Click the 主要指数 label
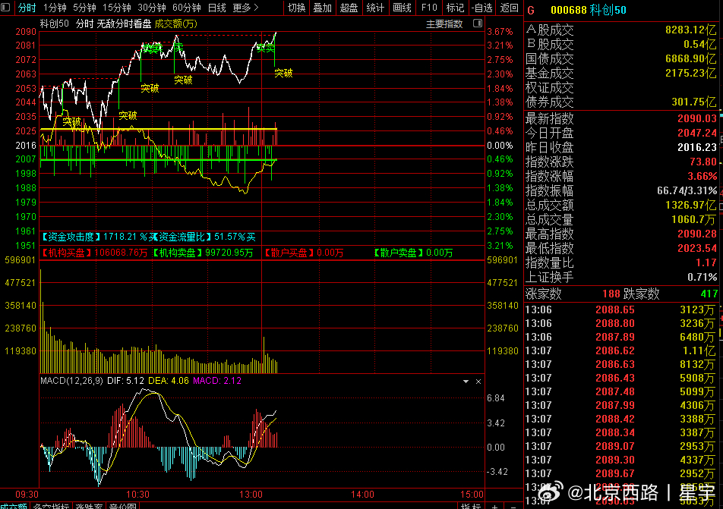 [x=444, y=24]
